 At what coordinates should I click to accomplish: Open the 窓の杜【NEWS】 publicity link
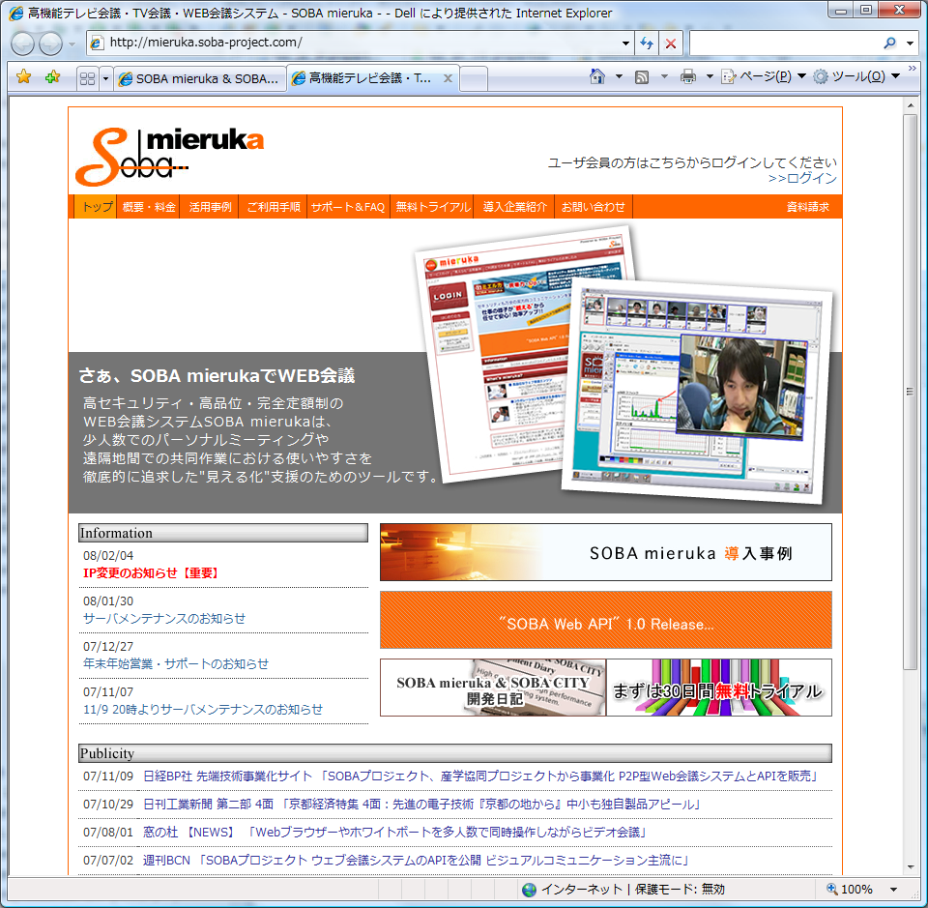click(x=394, y=833)
